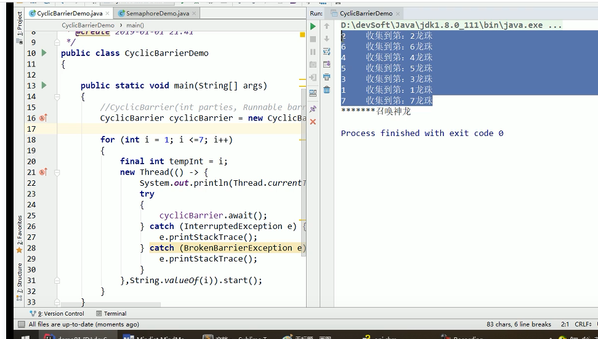Open the Terminal tool window
The image size is (598, 339).
pyautogui.click(x=111, y=314)
